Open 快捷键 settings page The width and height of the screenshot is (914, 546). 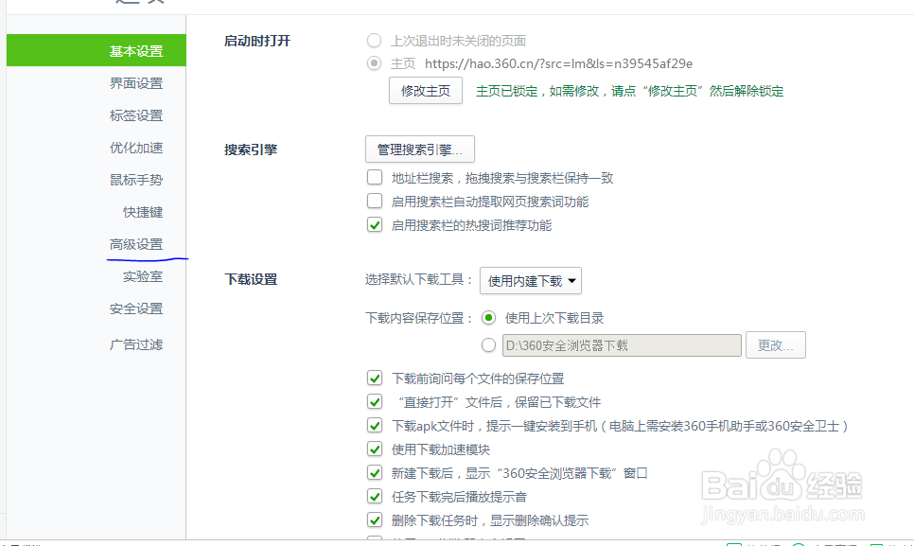[143, 212]
